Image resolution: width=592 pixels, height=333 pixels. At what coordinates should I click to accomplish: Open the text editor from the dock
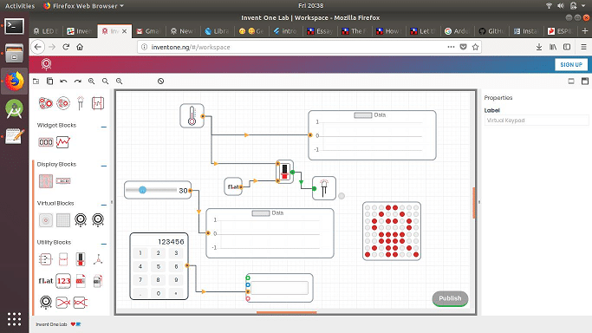(15, 136)
